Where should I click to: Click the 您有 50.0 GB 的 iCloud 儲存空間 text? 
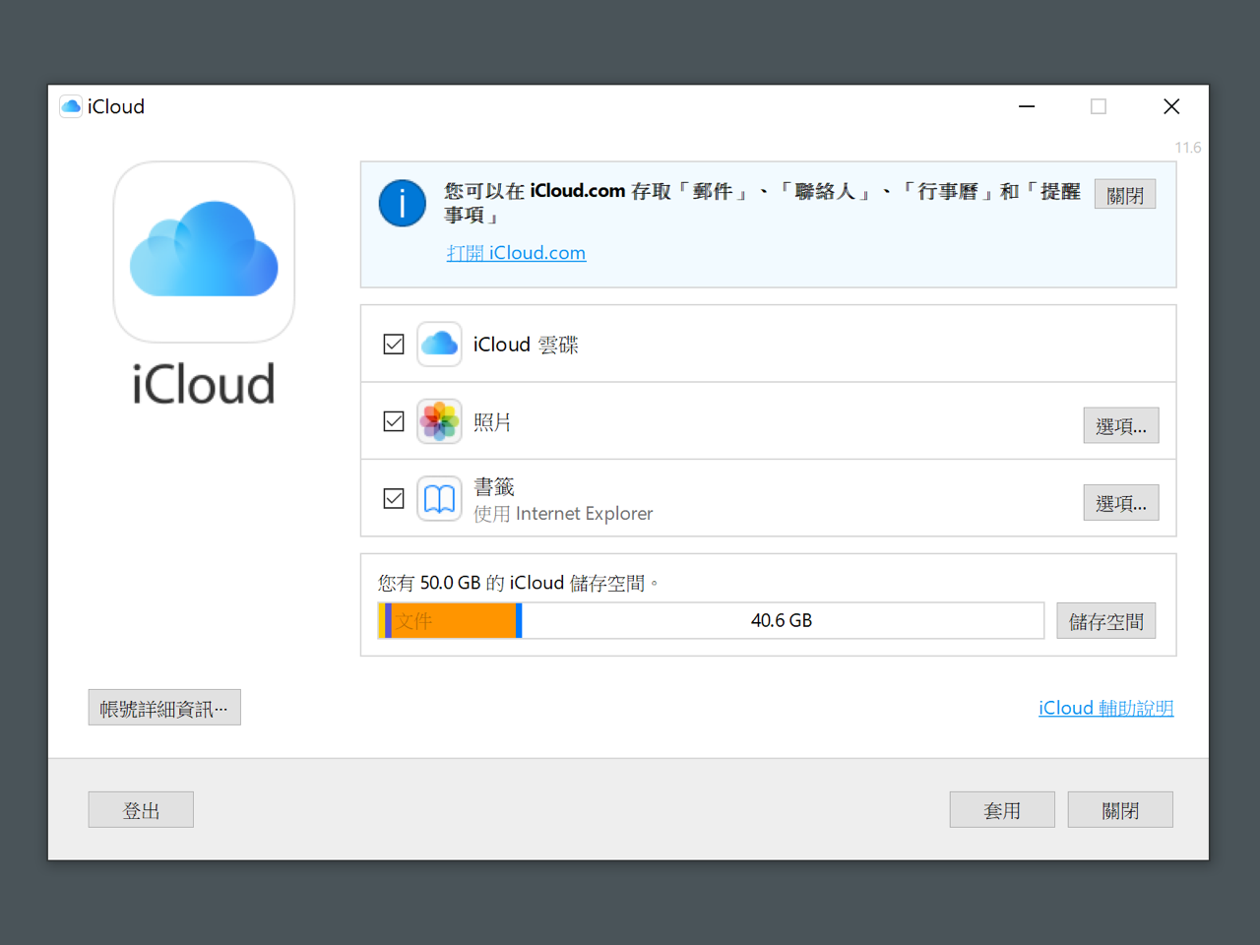(x=518, y=583)
